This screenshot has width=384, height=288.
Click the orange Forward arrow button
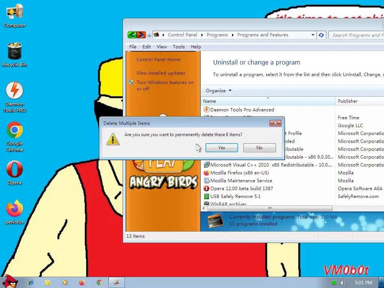pyautogui.click(x=141, y=35)
